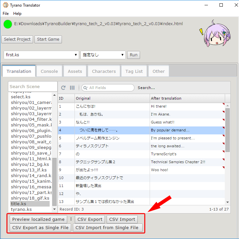
Task: Sort by the Original column header
Action: point(112,98)
